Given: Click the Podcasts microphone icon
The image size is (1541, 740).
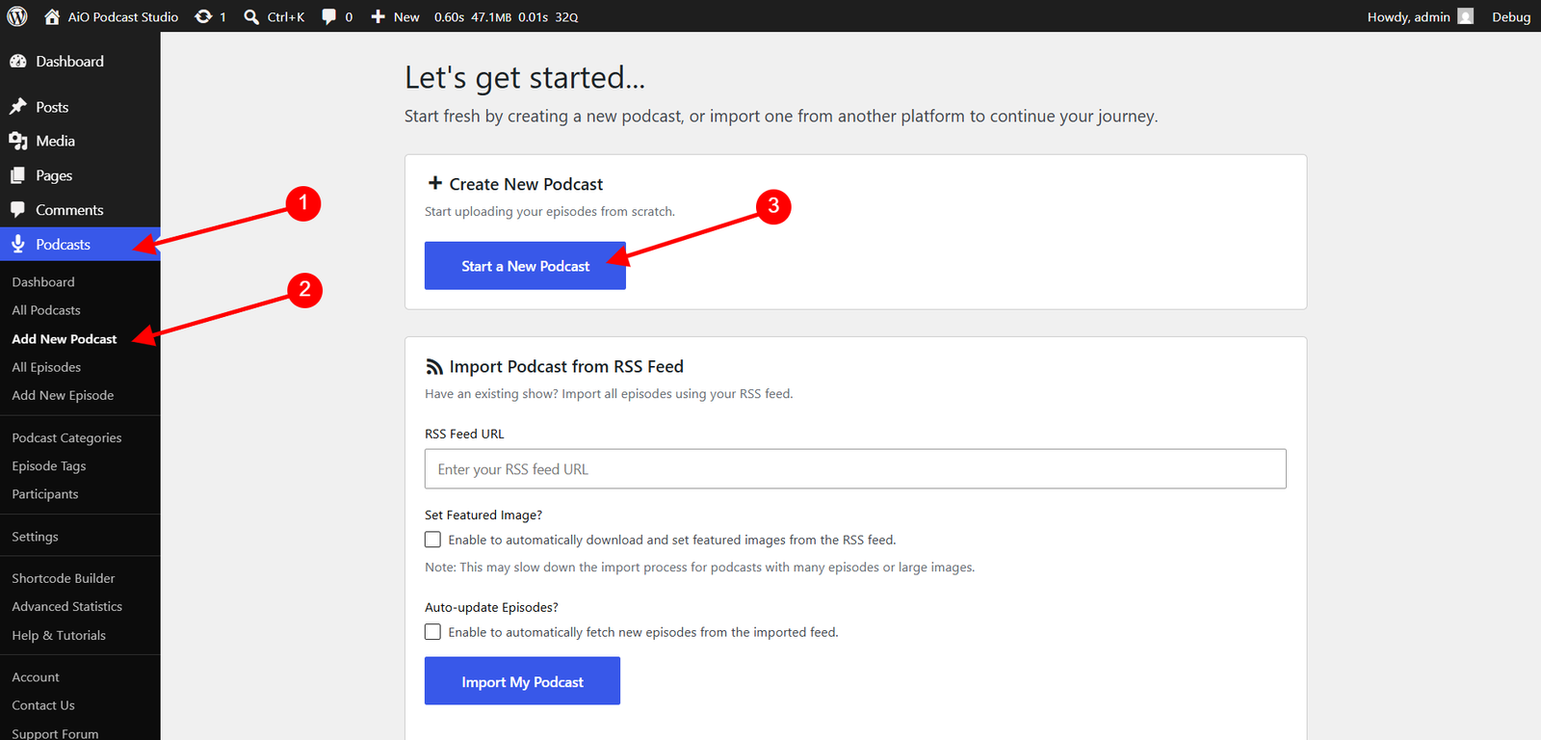Looking at the screenshot, I should click(x=18, y=245).
